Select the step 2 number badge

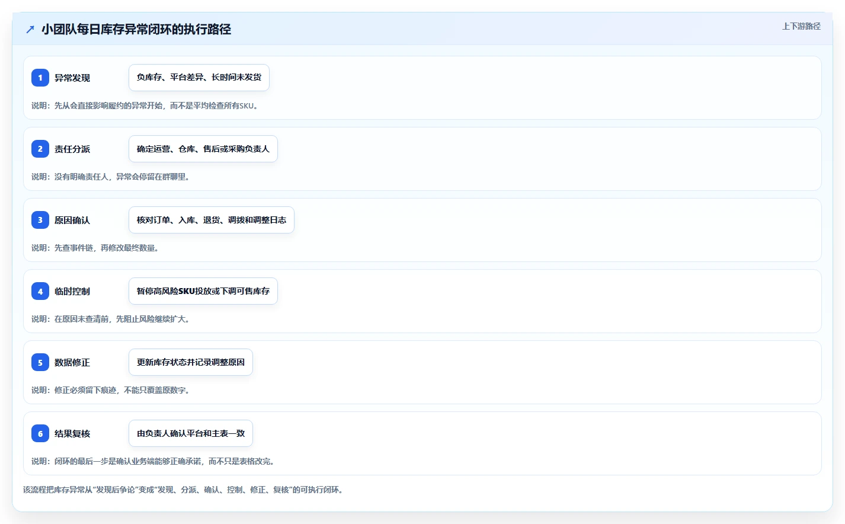40,149
